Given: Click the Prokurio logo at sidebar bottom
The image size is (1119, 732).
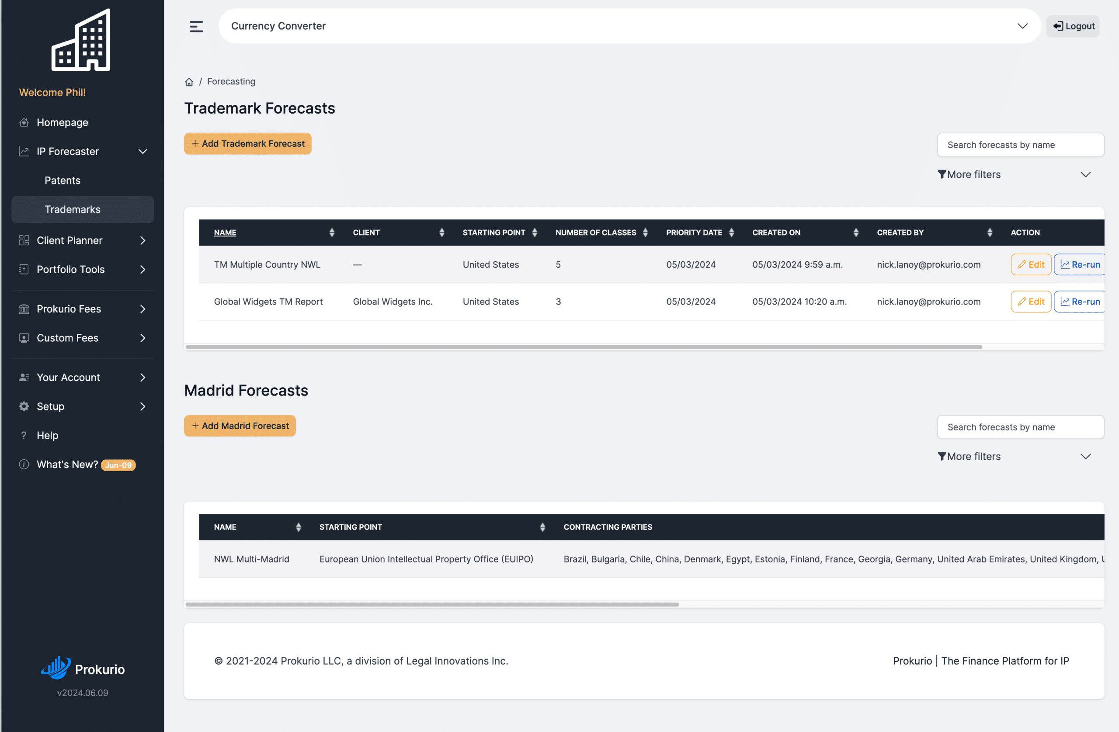Looking at the screenshot, I should tap(83, 668).
